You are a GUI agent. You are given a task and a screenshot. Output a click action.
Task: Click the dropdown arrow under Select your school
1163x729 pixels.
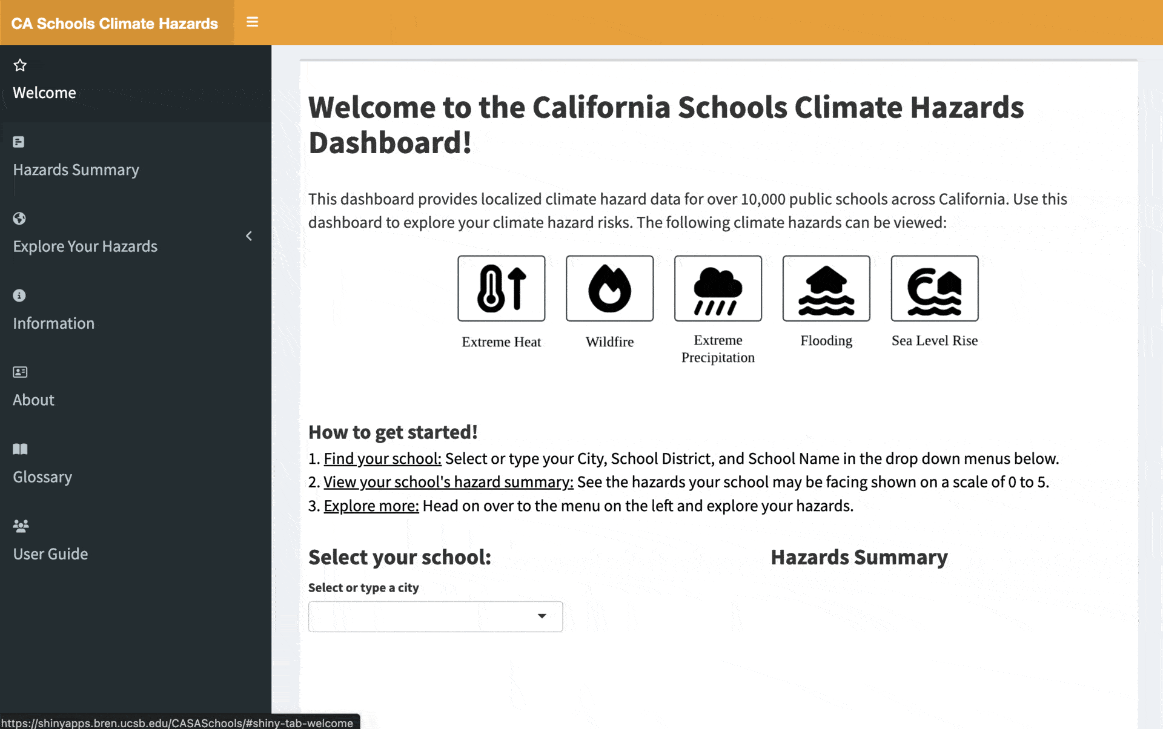pos(541,616)
